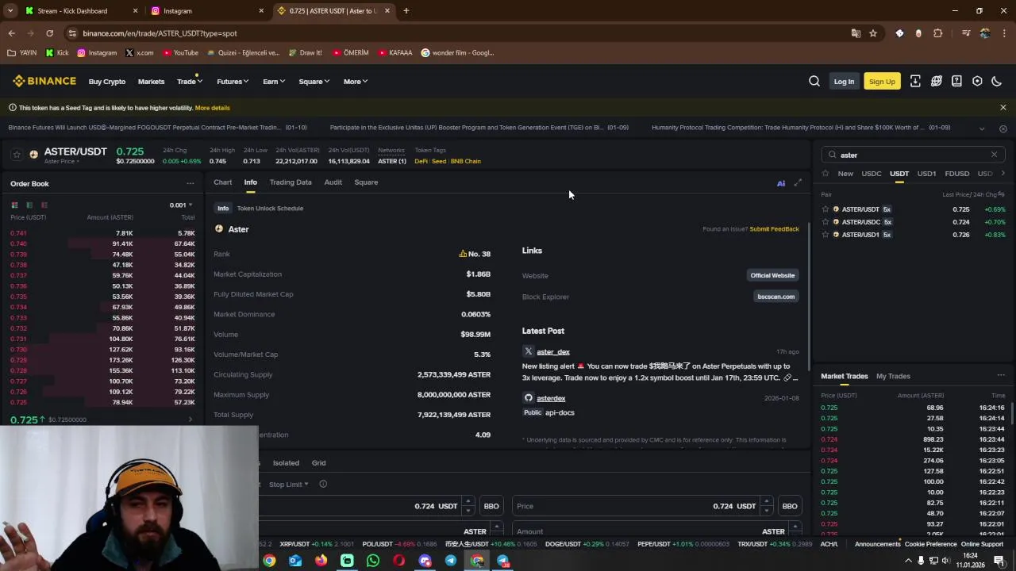The image size is (1016, 571).
Task: Change order book precision 0.001 dropdown
Action: coord(181,205)
